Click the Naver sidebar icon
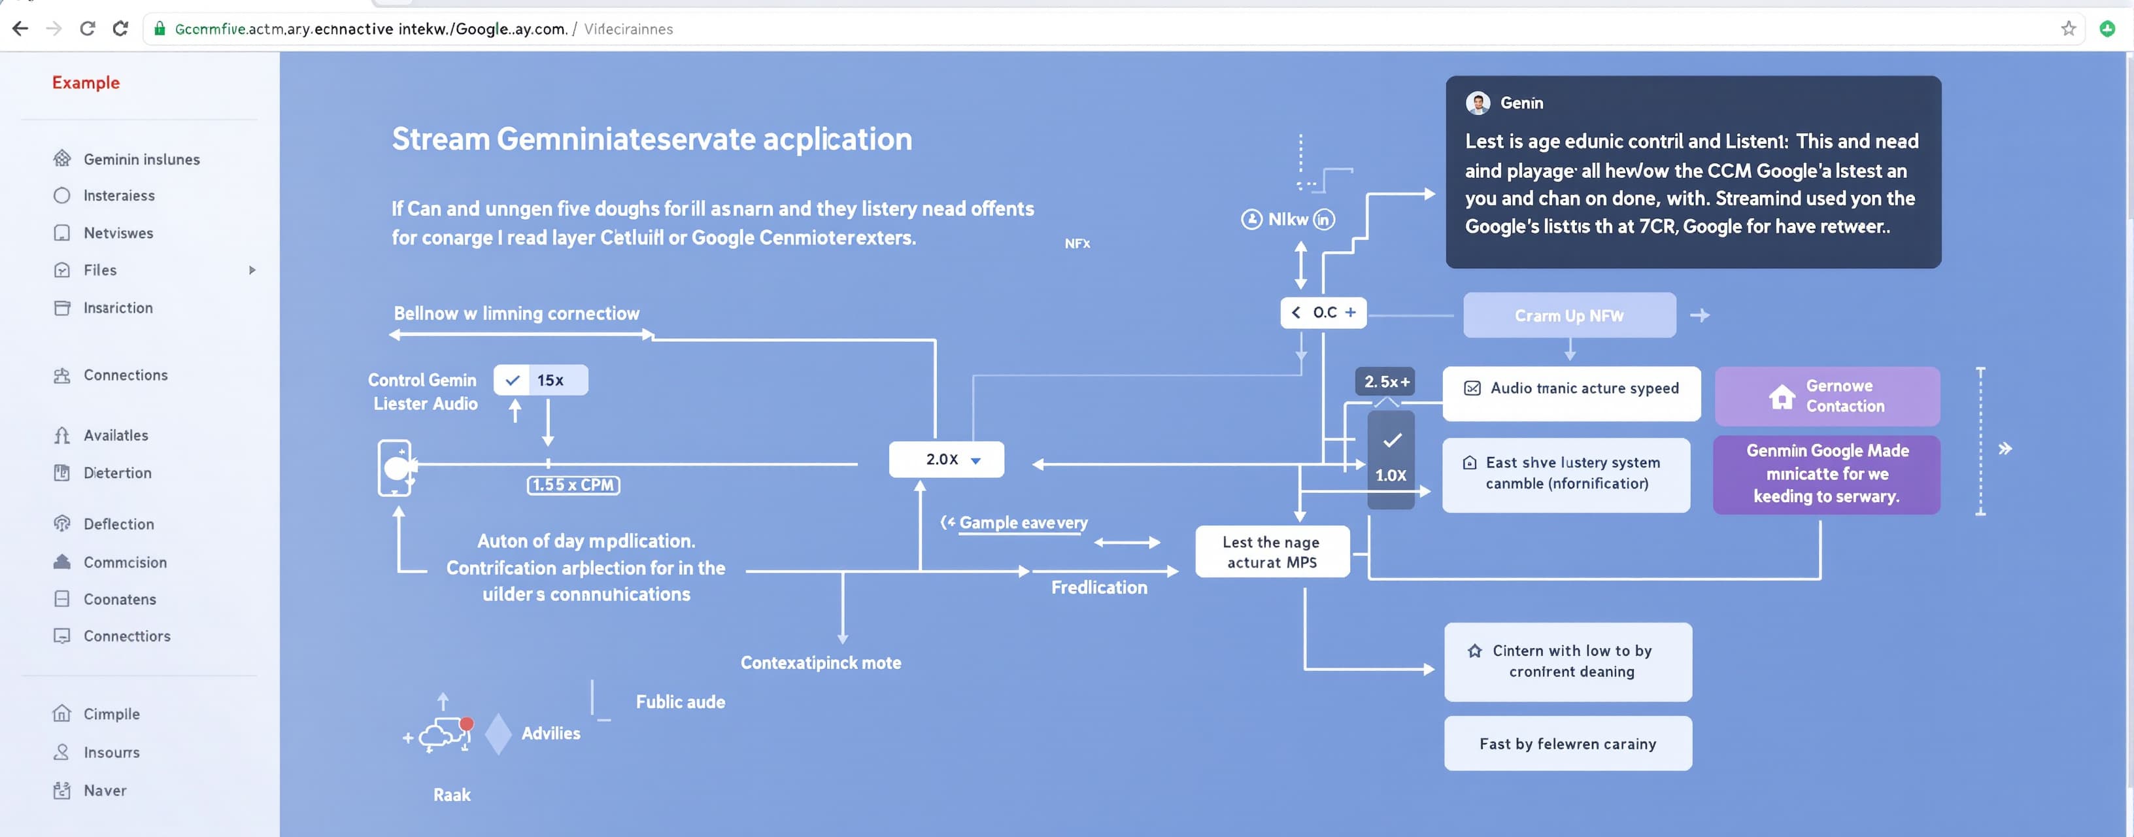 [62, 791]
